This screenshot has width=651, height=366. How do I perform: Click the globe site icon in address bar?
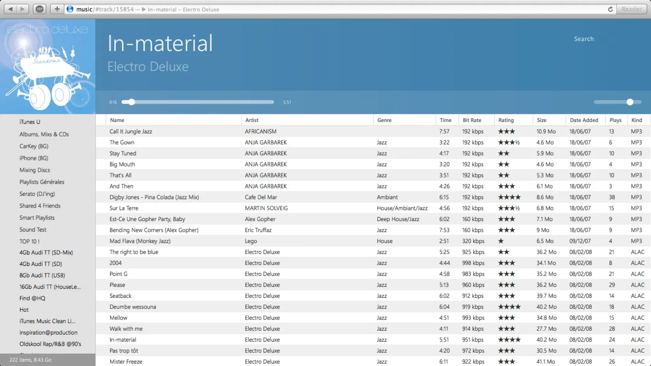coord(70,9)
